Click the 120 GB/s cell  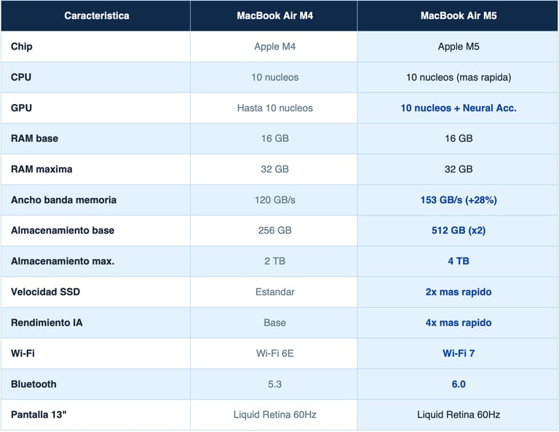[275, 200]
